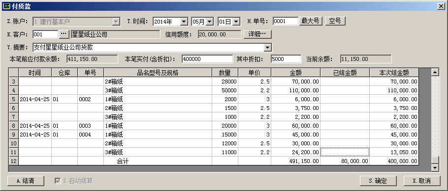Cancel with the X.取消 button
This screenshot has width=448, height=191.
(422, 181)
